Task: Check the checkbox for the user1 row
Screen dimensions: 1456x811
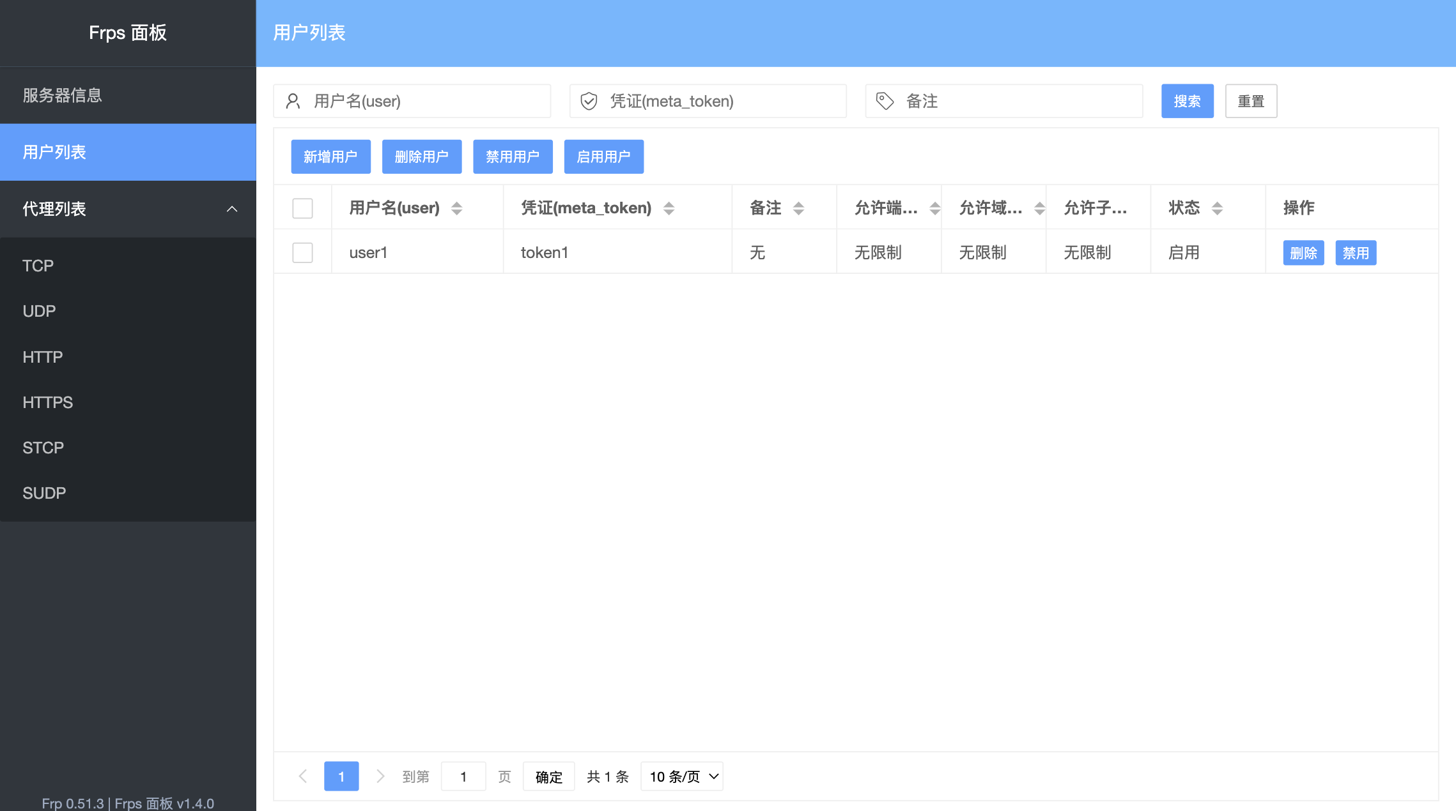Action: 302,252
